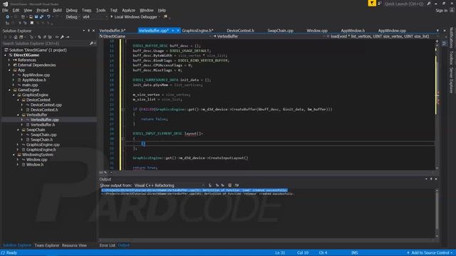This screenshot has height=256, width=456.
Task: Switch to GraphicsEngine.h tab
Action: point(198,31)
